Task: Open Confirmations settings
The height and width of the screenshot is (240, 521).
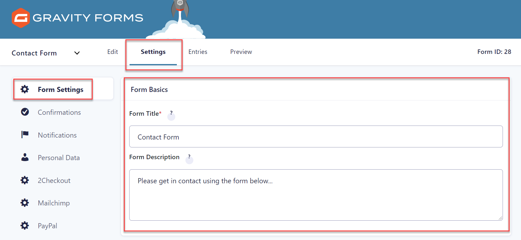Action: [59, 112]
